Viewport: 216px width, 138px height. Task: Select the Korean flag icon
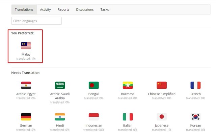point(195,117)
